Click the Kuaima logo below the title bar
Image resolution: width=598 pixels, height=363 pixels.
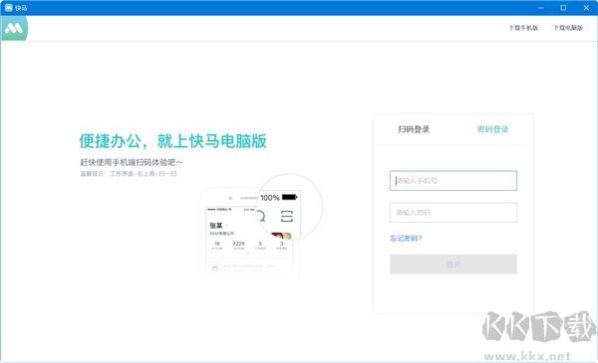point(15,28)
